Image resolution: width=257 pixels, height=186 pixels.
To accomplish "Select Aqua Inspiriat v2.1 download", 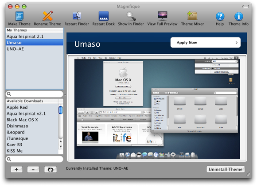I will click(32, 113).
